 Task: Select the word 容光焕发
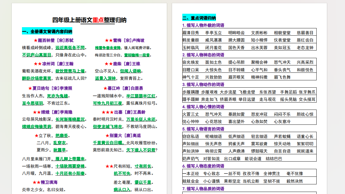pyautogui.click(x=191, y=63)
